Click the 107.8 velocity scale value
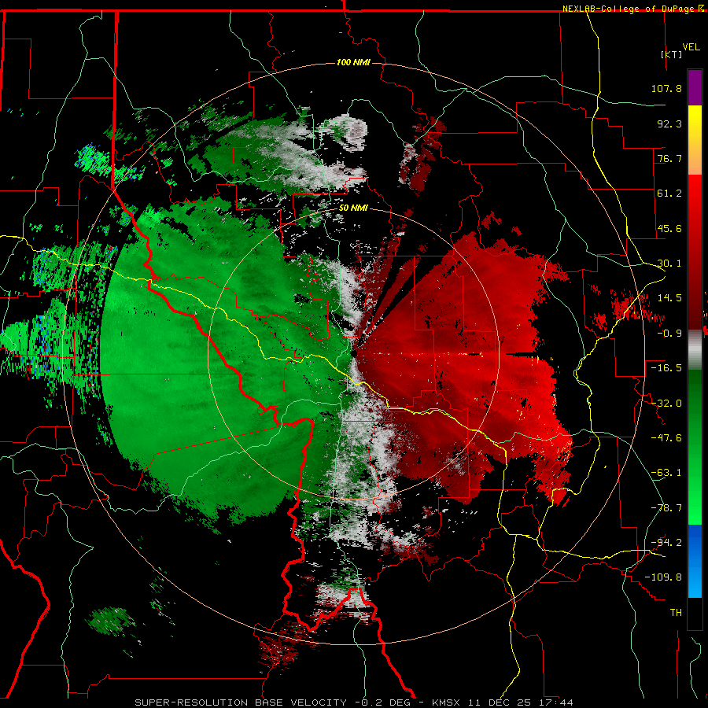708x708 pixels. (x=666, y=88)
